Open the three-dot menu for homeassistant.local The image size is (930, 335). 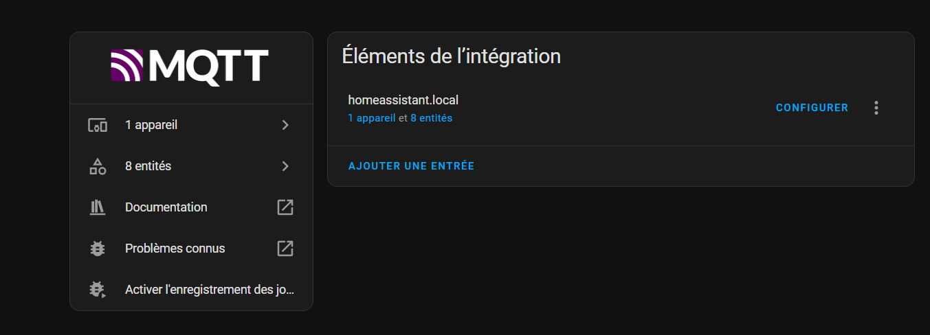tap(876, 108)
